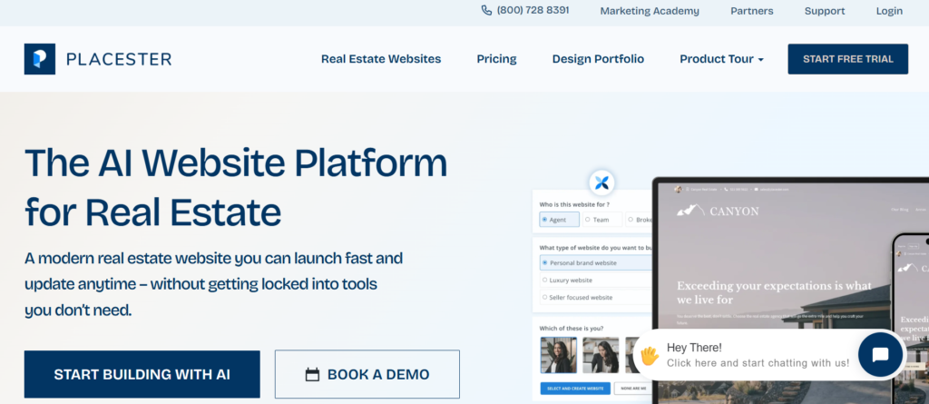Select the Team radio option
This screenshot has width=929, height=404.
[x=602, y=220]
